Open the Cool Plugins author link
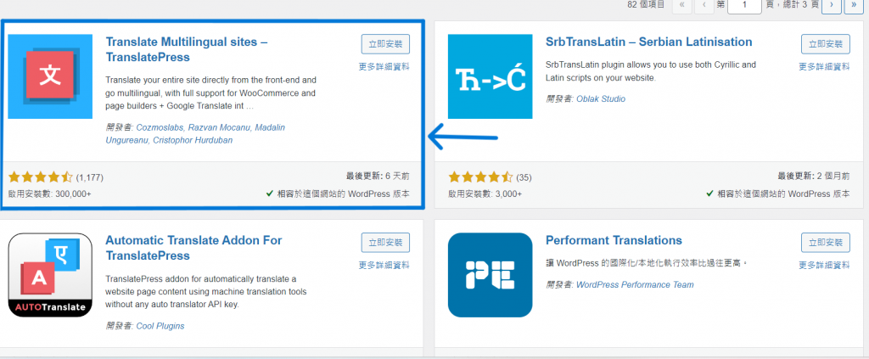This screenshot has width=869, height=359. pyautogui.click(x=160, y=326)
